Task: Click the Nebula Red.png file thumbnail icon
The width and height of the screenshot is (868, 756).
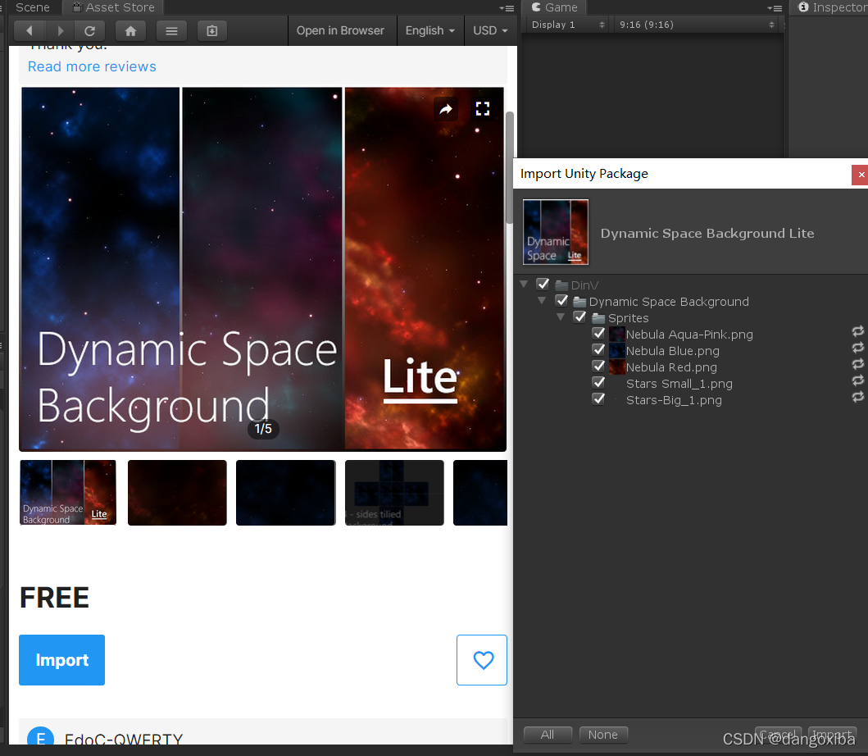Action: [616, 367]
